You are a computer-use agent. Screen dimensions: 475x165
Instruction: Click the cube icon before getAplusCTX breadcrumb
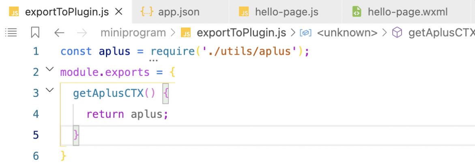coord(398,32)
